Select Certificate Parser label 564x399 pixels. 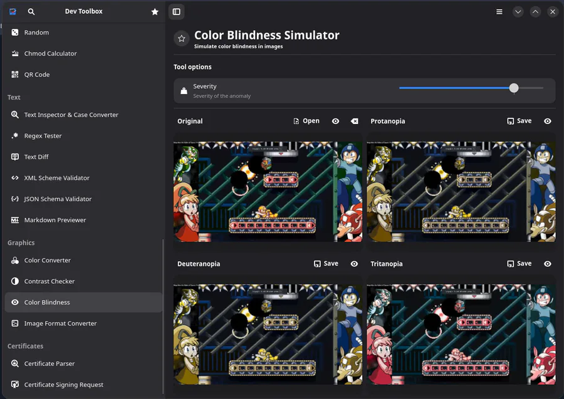click(x=50, y=363)
